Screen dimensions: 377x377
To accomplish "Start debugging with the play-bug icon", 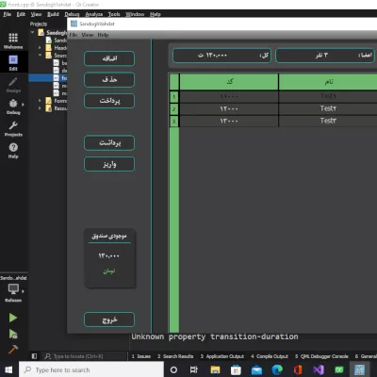I will 13,334.
